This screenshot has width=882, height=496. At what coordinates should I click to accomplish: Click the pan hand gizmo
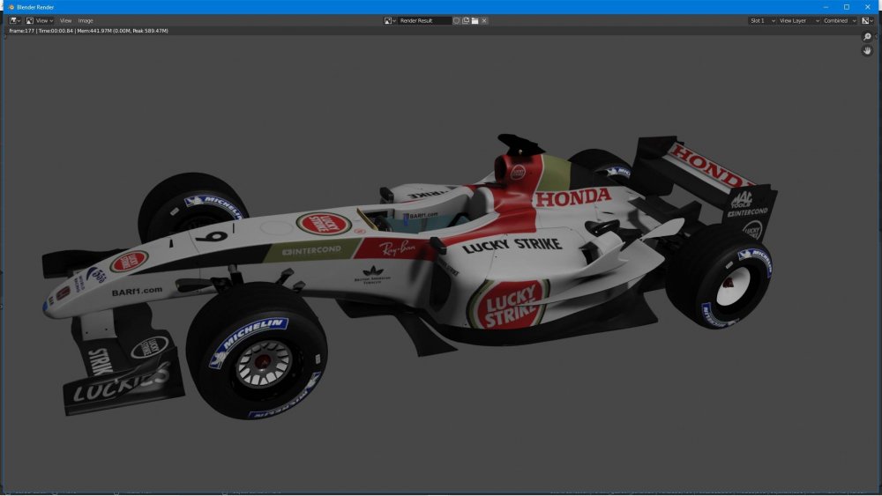867,50
